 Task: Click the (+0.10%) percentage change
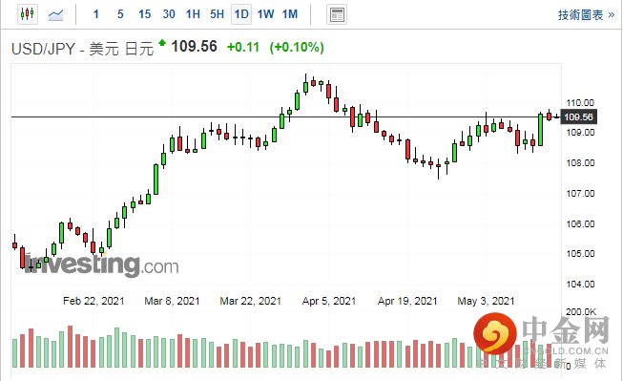click(297, 48)
